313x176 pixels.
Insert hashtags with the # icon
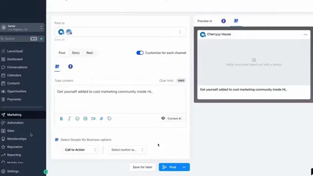tap(101, 118)
